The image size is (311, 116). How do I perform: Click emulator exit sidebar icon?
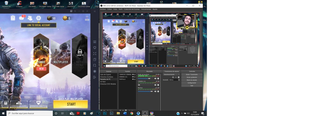coord(95,77)
